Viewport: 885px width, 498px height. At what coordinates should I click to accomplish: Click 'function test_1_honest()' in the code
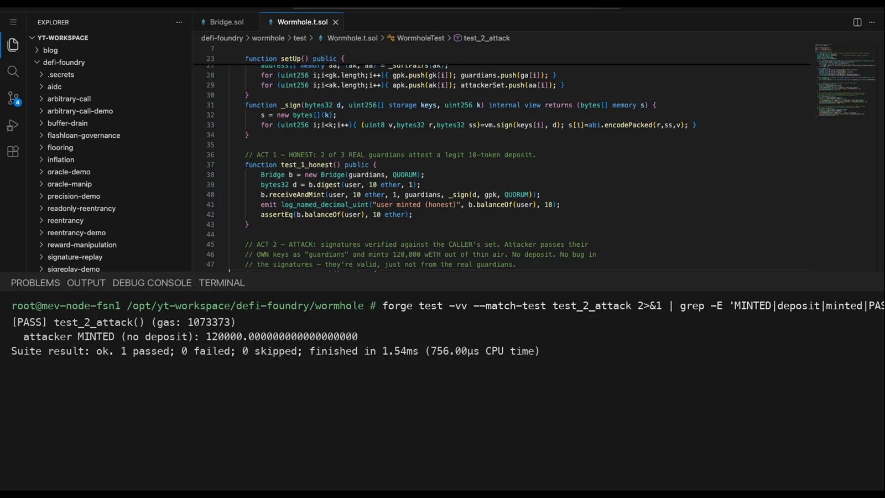(x=293, y=165)
